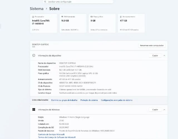Click the Processador card icon
178x139 pixels.
point(33,17)
